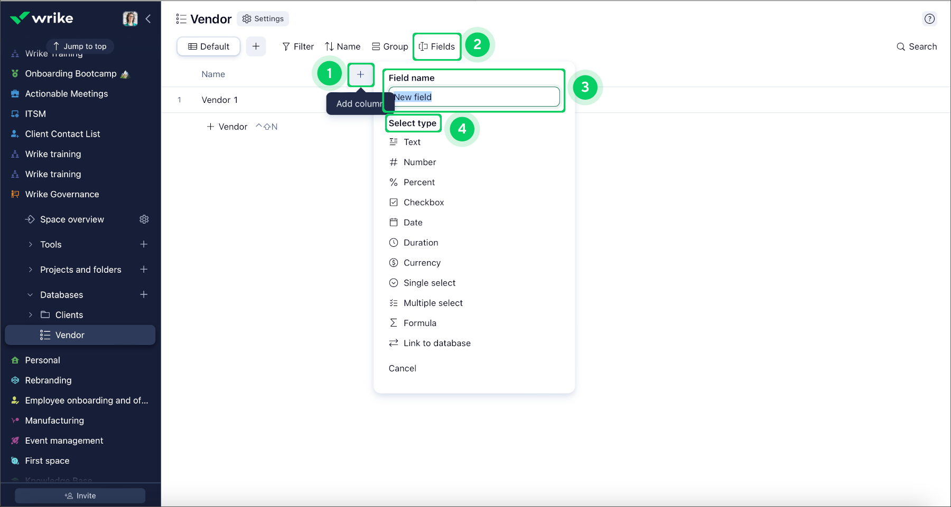Click the New field name input

tap(473, 97)
